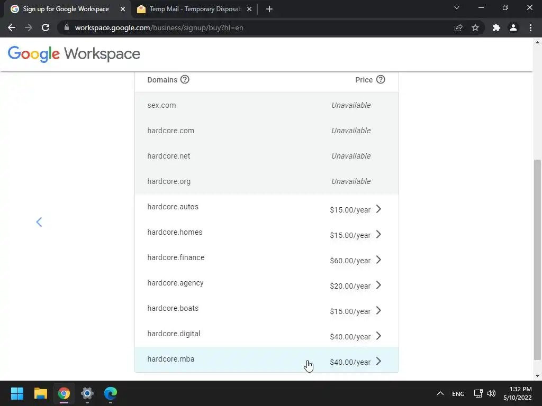The image size is (542, 406).
Task: Reload the page with the refresh icon
Action: pyautogui.click(x=46, y=27)
